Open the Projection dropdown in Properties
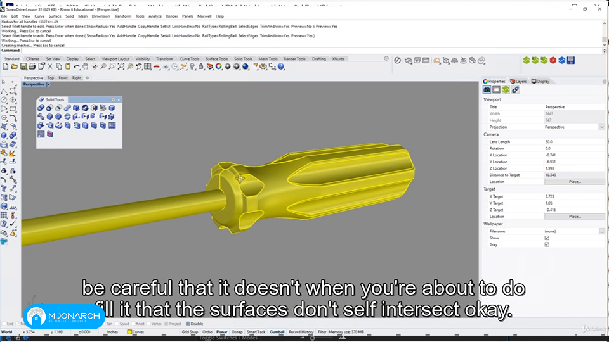609x342 pixels. click(x=601, y=127)
